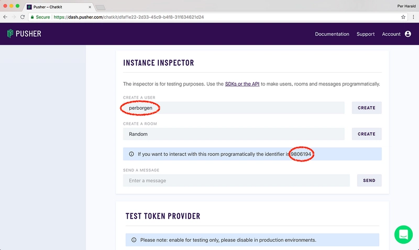Viewport: 419px width, 250px height.
Task: Click the browser back arrow
Action: 5,17
